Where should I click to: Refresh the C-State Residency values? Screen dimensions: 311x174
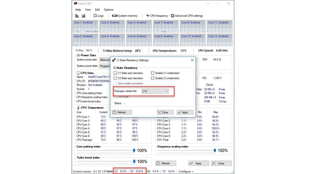(x=122, y=112)
